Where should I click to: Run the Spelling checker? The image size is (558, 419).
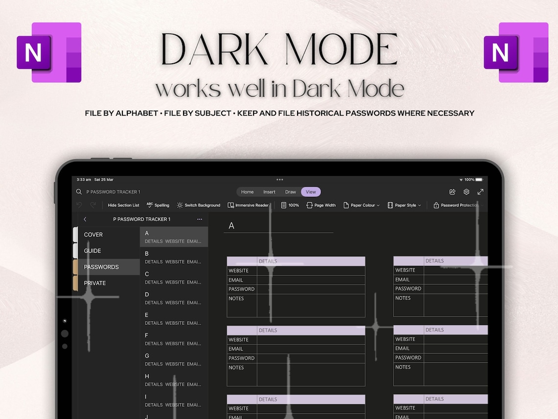pyautogui.click(x=158, y=205)
